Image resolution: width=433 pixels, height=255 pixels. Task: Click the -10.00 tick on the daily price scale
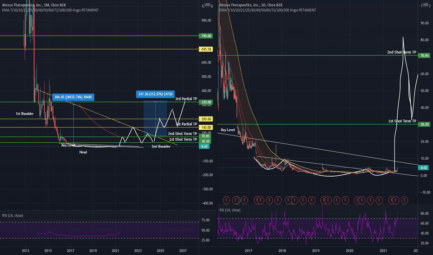pos(425,192)
